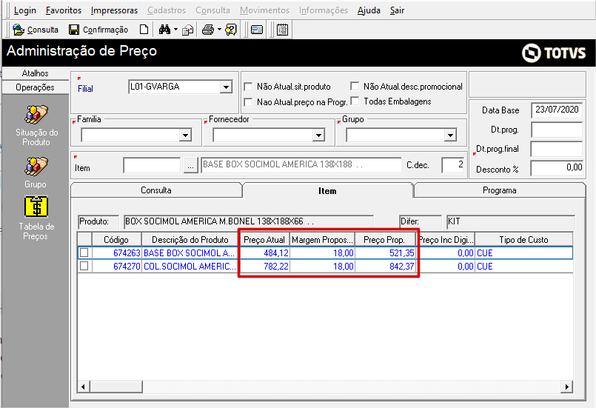596x408 pixels.
Task: Click code 674263 cell
Action: [x=116, y=253]
